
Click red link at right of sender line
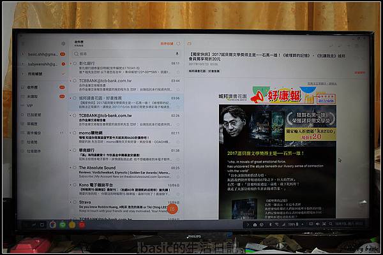[360, 73]
